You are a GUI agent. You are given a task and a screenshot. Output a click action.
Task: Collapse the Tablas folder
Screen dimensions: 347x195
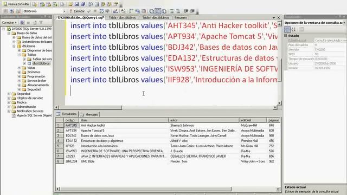(19, 55)
